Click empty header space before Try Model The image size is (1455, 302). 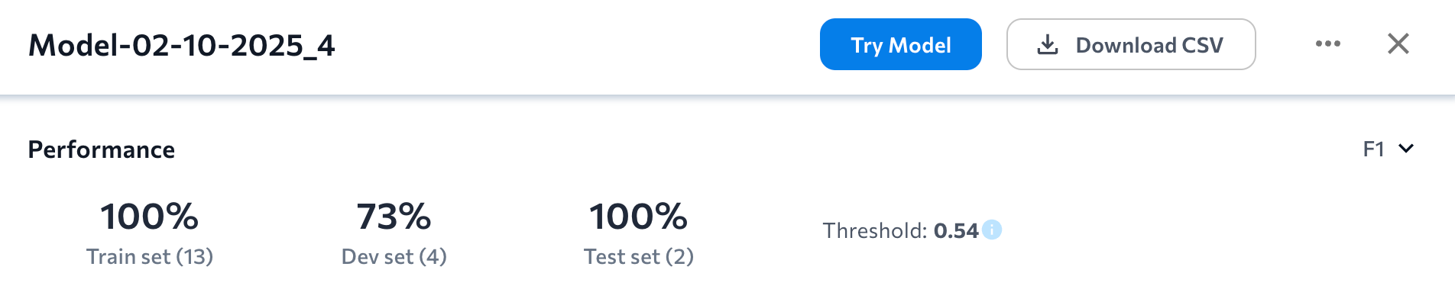click(573, 46)
